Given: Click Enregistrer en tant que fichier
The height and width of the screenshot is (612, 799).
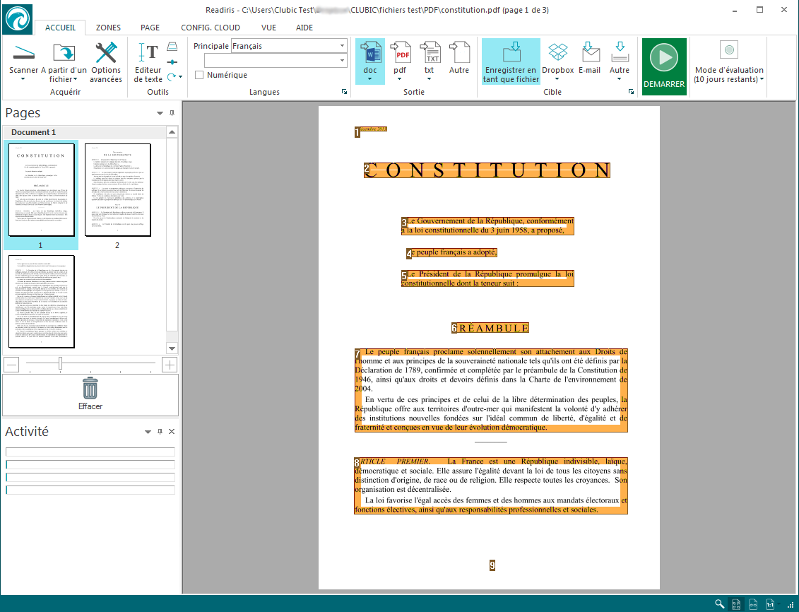Looking at the screenshot, I should (511, 61).
